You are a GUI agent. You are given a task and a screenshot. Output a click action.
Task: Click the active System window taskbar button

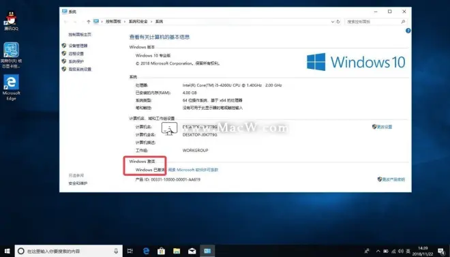tap(207, 251)
